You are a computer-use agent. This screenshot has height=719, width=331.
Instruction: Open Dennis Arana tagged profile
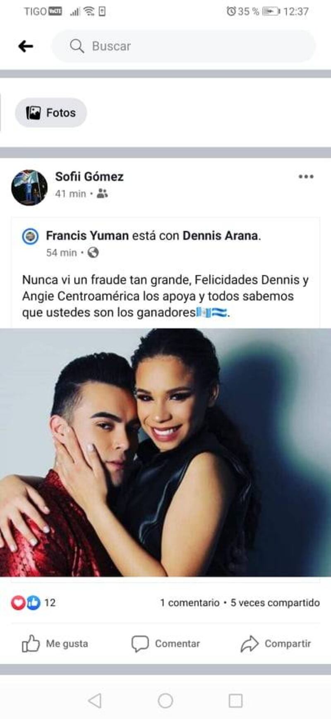221,236
